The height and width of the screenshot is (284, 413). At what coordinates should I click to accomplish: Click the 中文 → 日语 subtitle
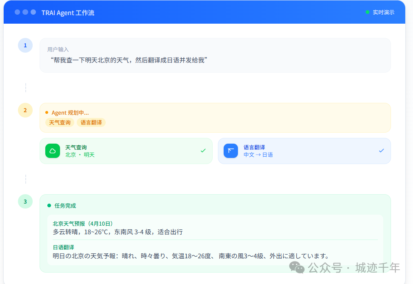click(x=258, y=155)
